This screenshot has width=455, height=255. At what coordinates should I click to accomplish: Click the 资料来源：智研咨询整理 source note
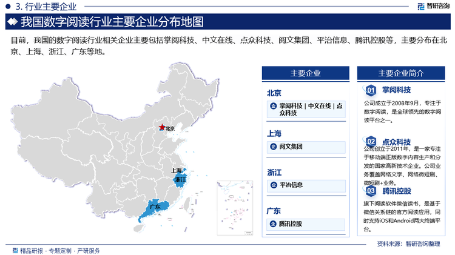pos(408,243)
